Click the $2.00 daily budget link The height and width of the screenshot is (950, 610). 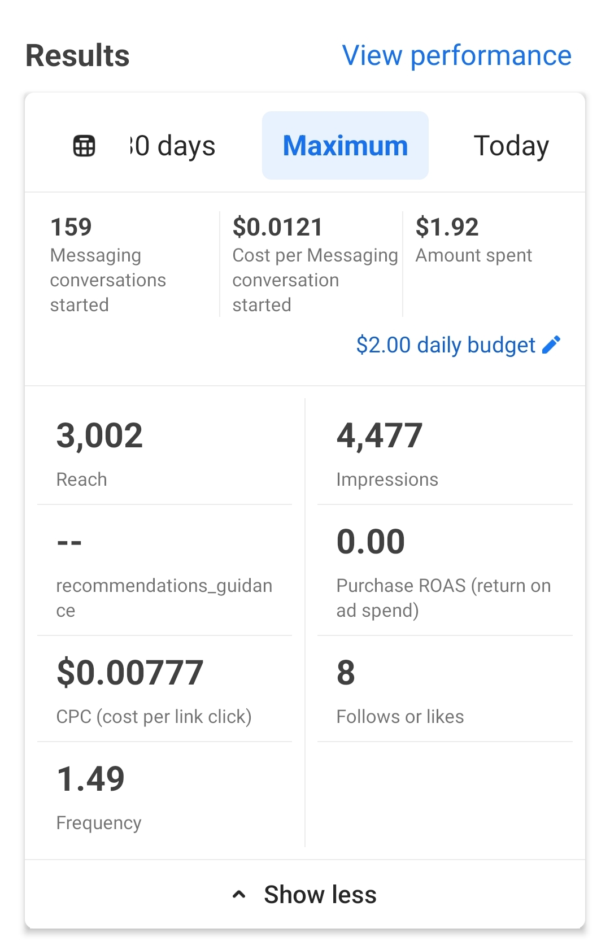[x=445, y=345]
